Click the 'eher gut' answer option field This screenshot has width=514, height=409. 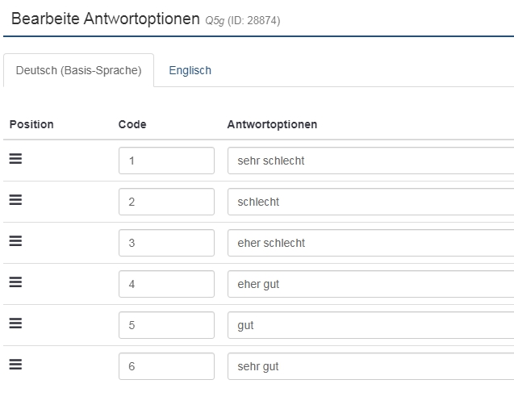coord(370,284)
